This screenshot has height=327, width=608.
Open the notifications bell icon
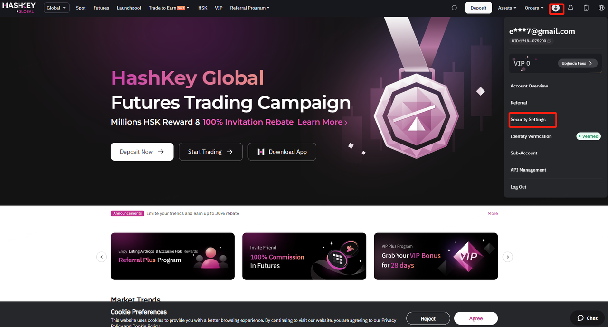(x=571, y=8)
